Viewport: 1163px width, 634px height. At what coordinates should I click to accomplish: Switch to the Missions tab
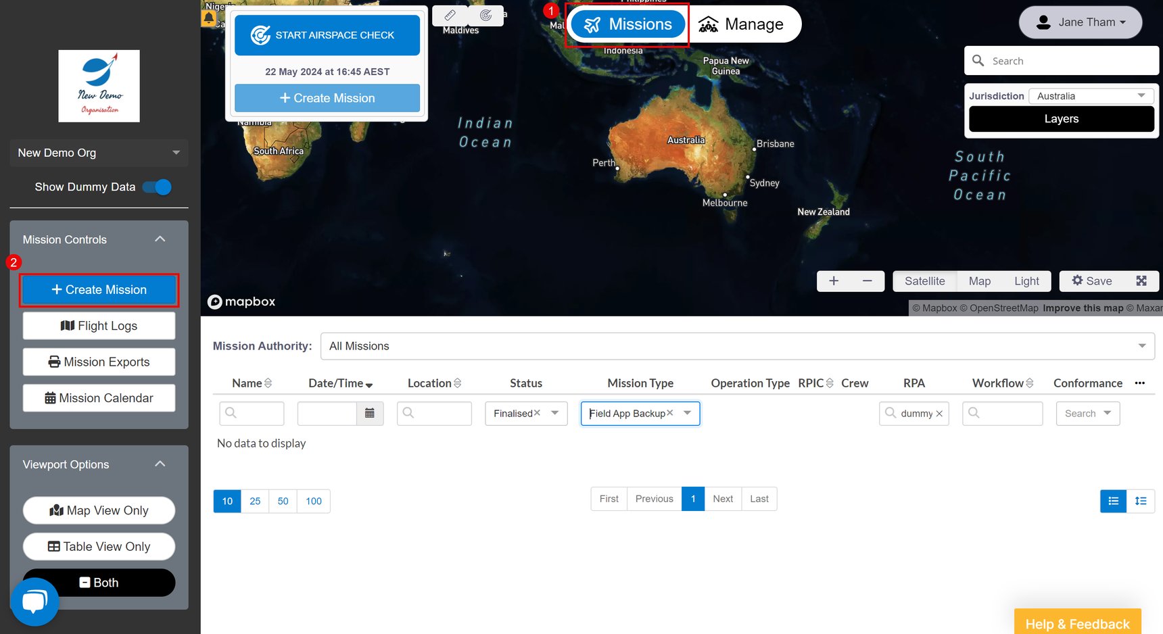(x=627, y=24)
